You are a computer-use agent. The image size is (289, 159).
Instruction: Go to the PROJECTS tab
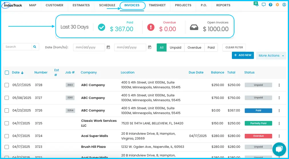pos(183,5)
